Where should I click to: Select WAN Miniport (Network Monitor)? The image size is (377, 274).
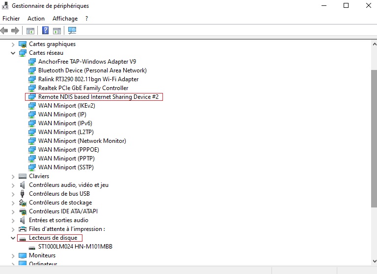82,141
